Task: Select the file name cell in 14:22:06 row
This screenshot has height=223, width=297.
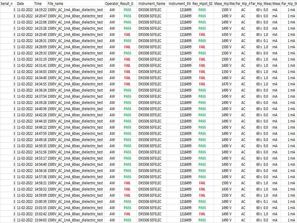Action: tap(76, 22)
